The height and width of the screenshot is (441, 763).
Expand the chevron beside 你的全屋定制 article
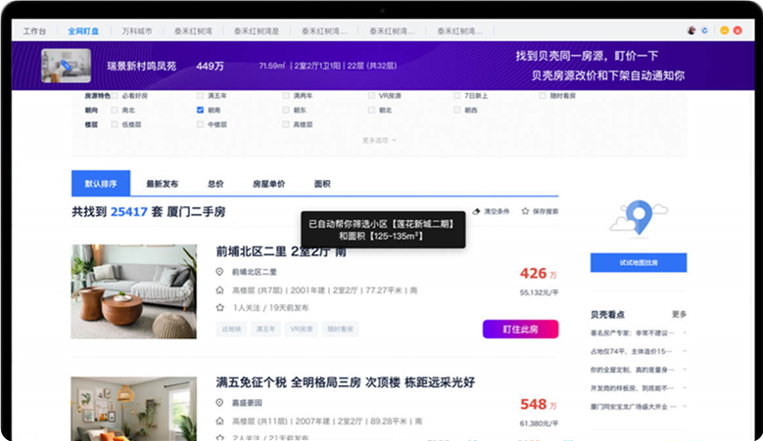pos(685,370)
